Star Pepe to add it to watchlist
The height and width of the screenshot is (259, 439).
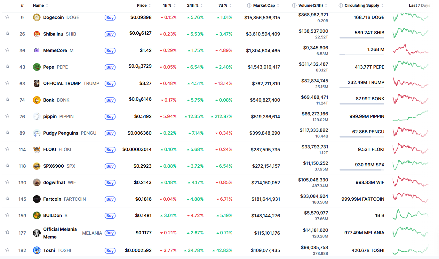point(7,67)
